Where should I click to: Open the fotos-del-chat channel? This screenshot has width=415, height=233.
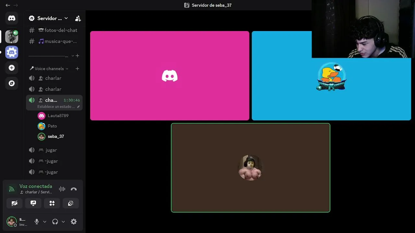(x=54, y=30)
